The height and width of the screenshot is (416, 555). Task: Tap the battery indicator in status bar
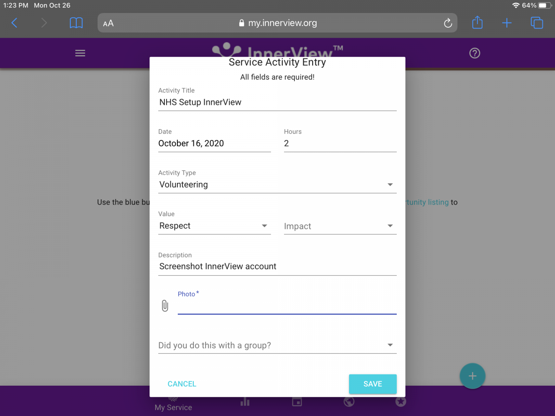coord(545,6)
